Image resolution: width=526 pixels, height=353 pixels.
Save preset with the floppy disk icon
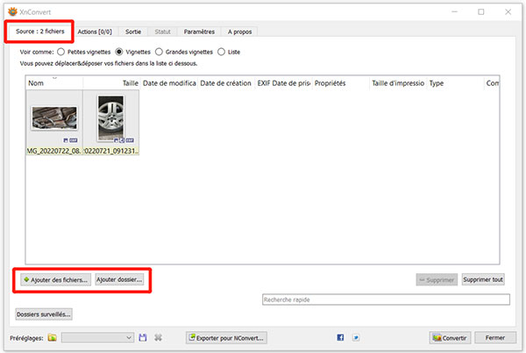pyautogui.click(x=143, y=337)
